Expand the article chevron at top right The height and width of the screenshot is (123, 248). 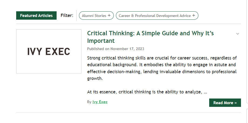[237, 34]
